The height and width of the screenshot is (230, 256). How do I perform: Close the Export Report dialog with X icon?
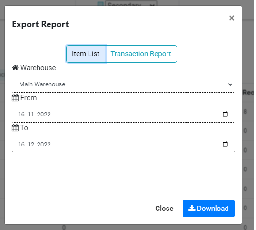coord(232,18)
